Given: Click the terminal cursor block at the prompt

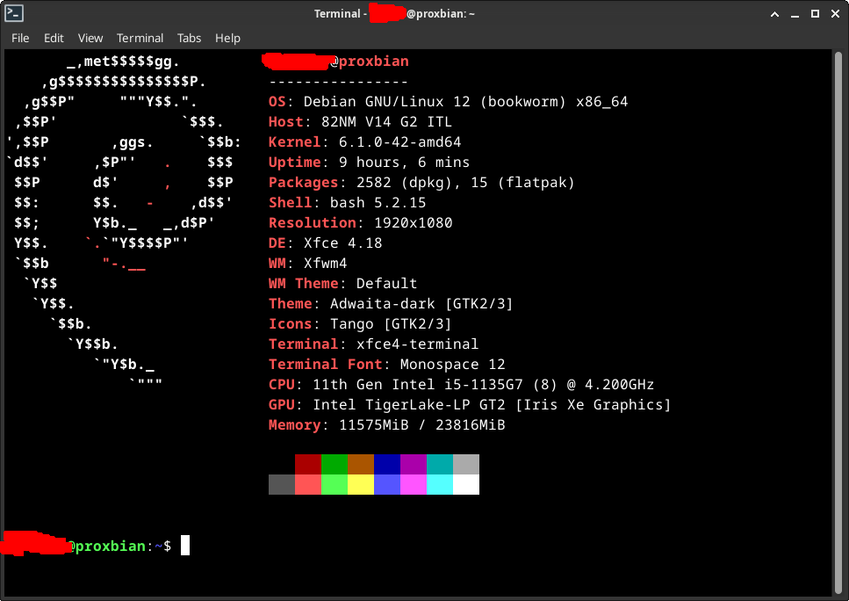Looking at the screenshot, I should tap(185, 545).
